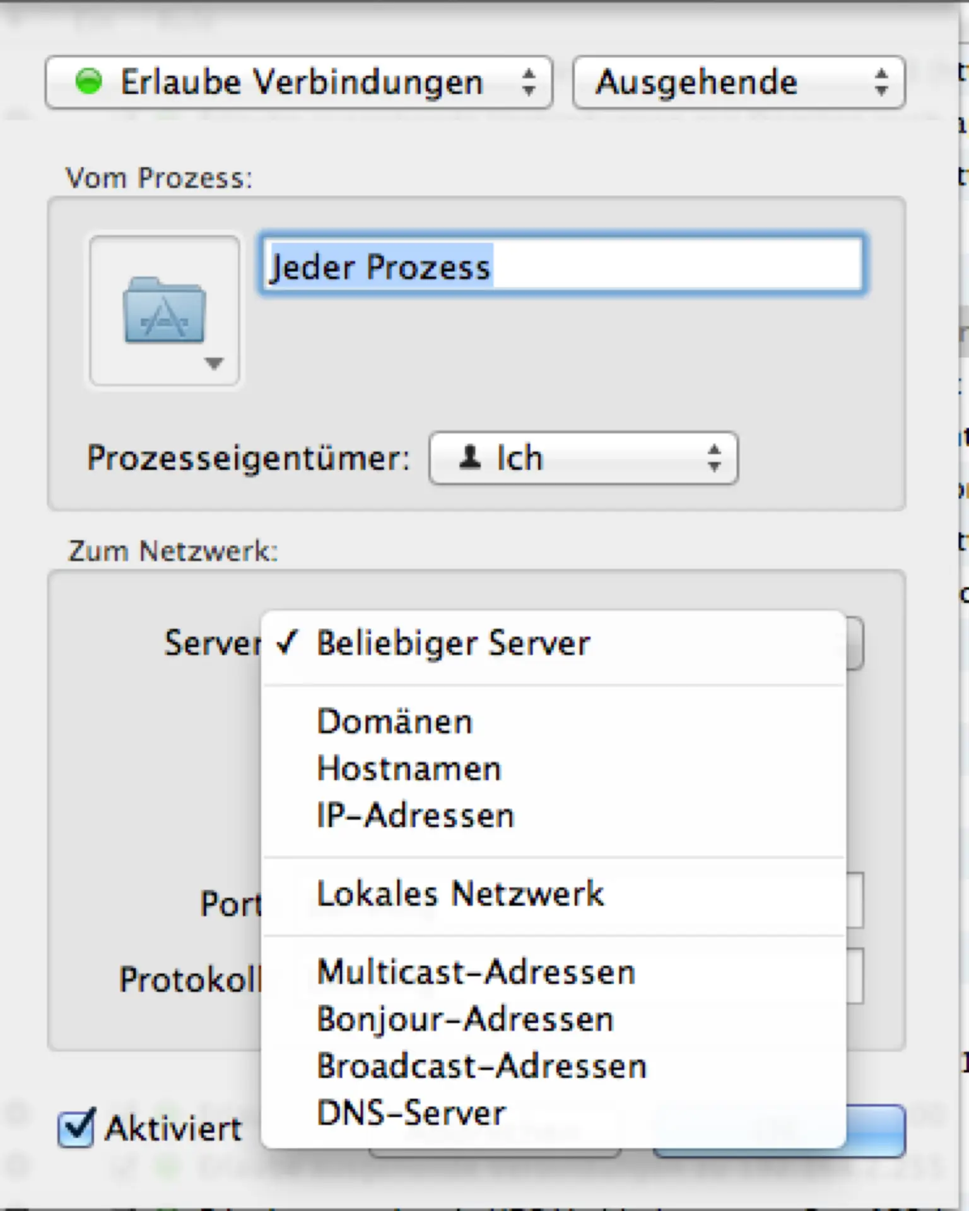The width and height of the screenshot is (969, 1211).
Task: Choose Bonjour-Adressen from the list
Action: [x=465, y=1019]
